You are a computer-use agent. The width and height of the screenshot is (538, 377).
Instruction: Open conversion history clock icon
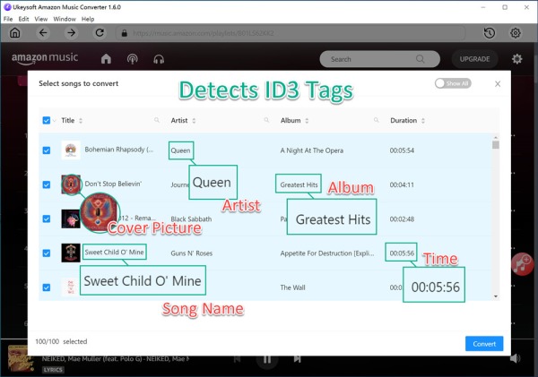pos(490,33)
